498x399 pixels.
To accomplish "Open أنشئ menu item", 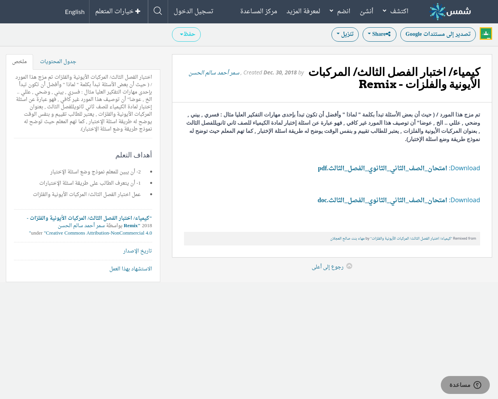I will coord(366,11).
